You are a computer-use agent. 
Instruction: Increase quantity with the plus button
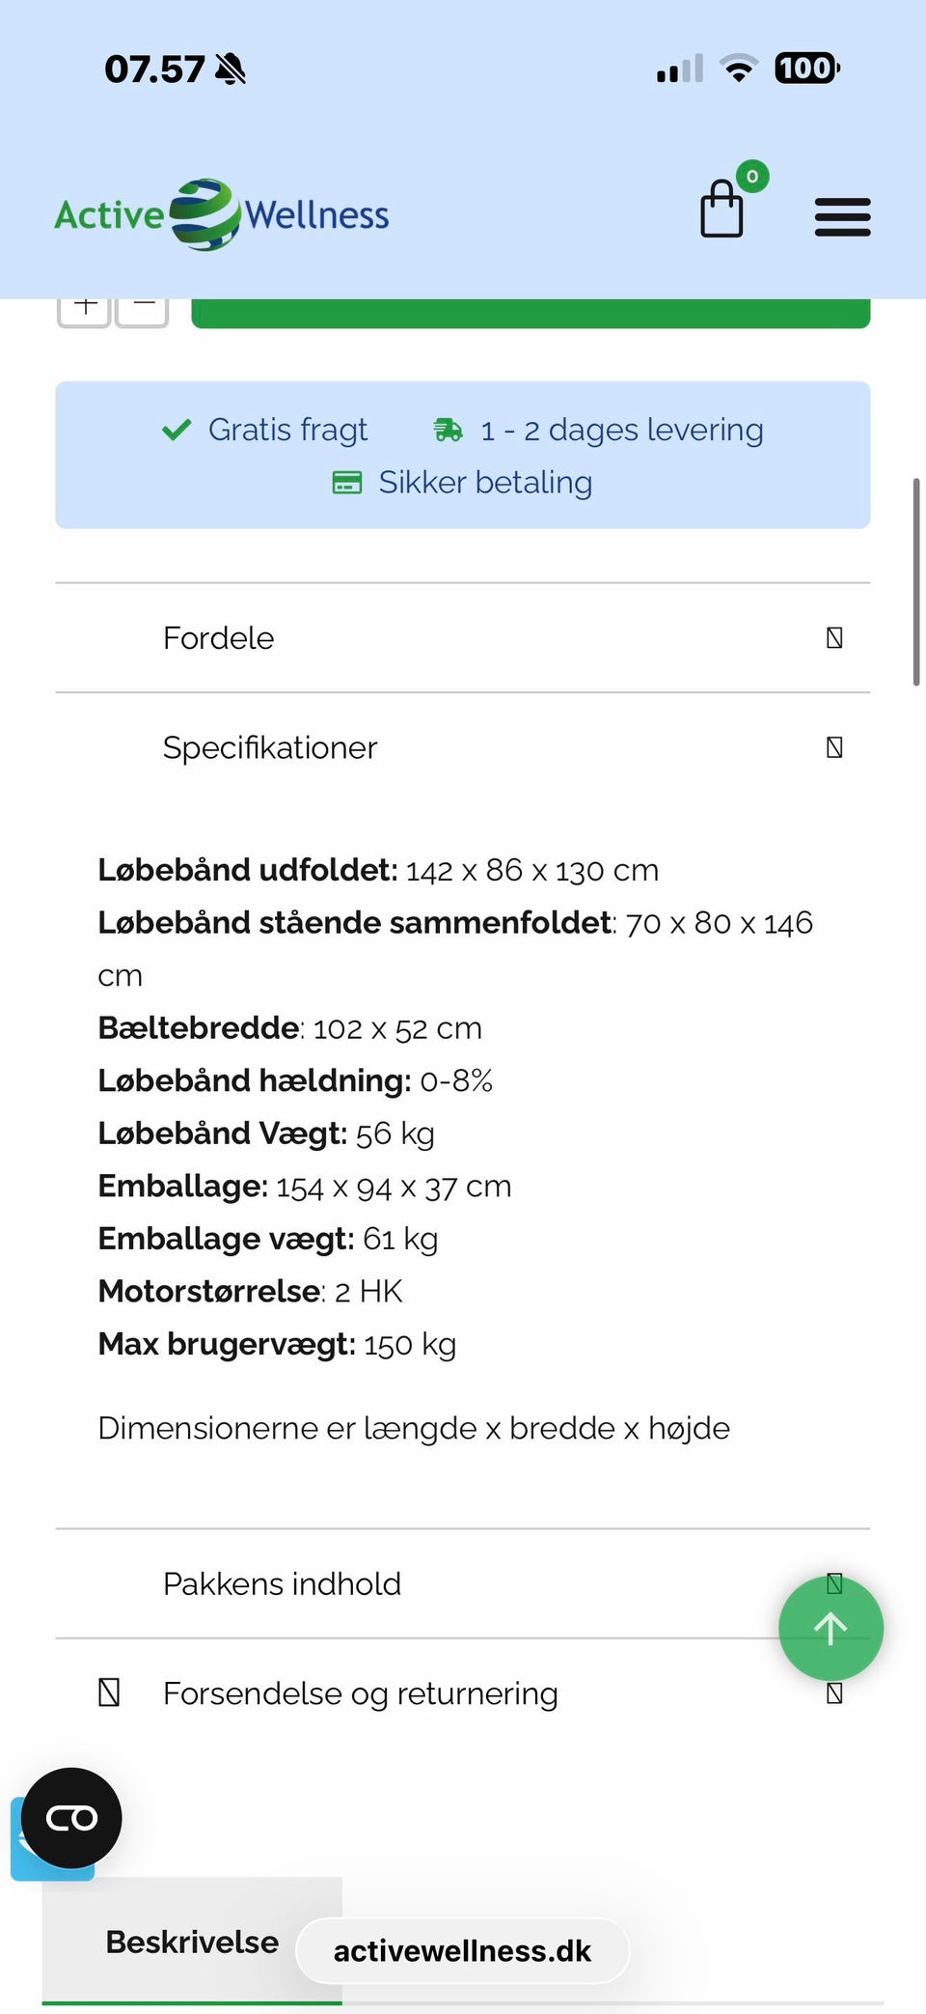pos(85,308)
